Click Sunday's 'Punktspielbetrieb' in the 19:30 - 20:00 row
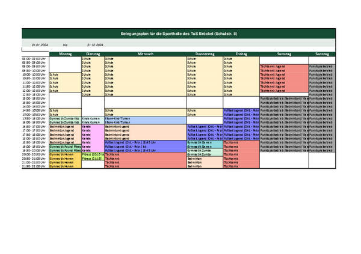Image resolution: width=361 pixels, height=254 pixels. tap(321, 150)
